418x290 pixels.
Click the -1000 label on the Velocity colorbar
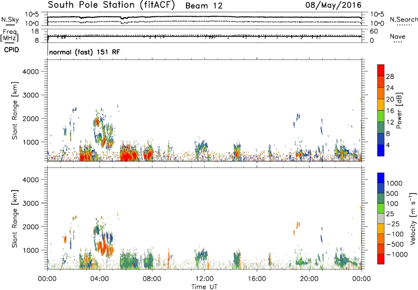point(397,254)
